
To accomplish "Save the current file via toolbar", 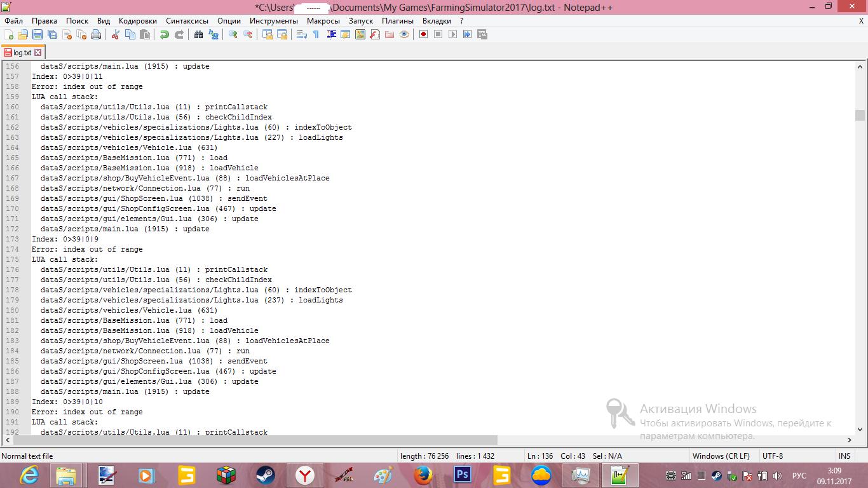I will point(37,35).
